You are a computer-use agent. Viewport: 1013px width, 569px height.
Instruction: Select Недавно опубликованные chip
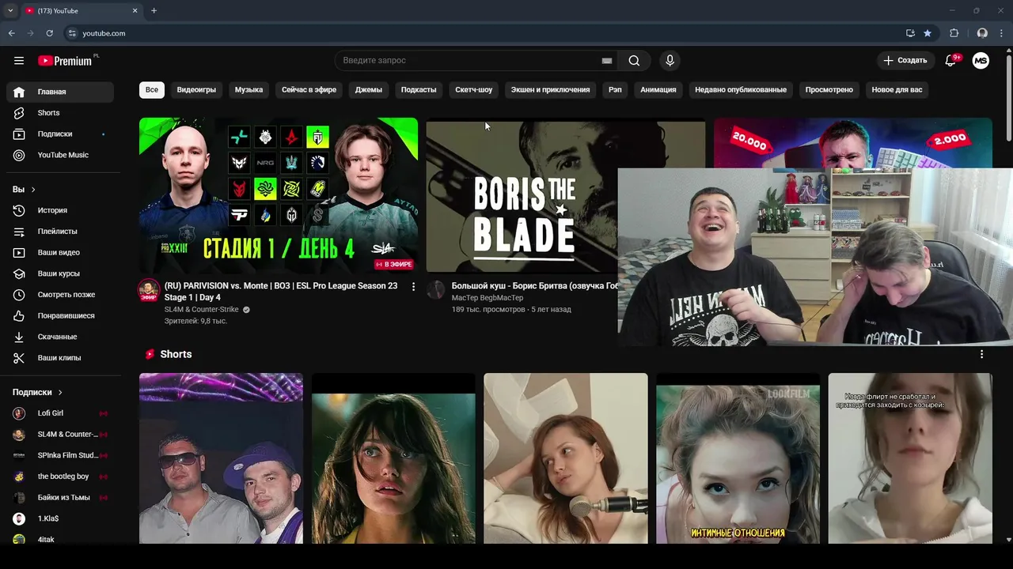pyautogui.click(x=741, y=90)
